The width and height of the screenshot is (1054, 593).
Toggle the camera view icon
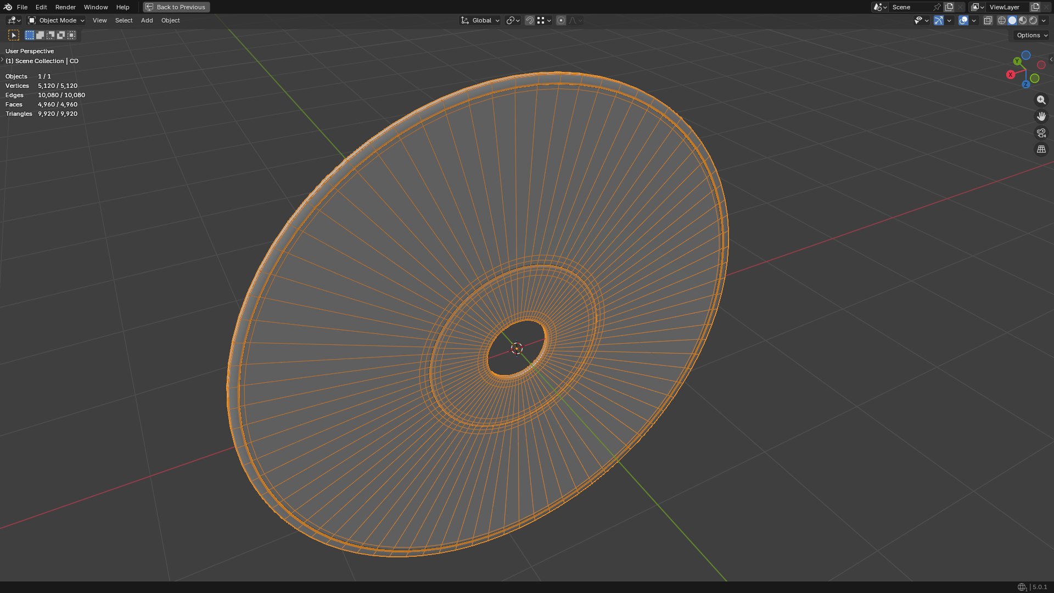(x=1041, y=133)
